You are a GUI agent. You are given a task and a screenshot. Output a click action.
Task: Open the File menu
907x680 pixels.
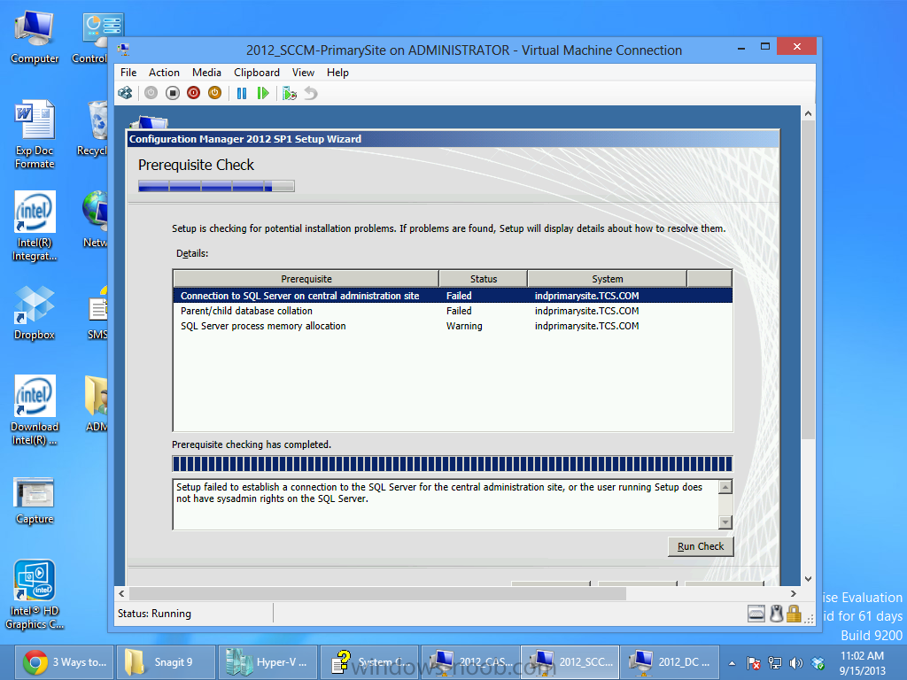128,73
